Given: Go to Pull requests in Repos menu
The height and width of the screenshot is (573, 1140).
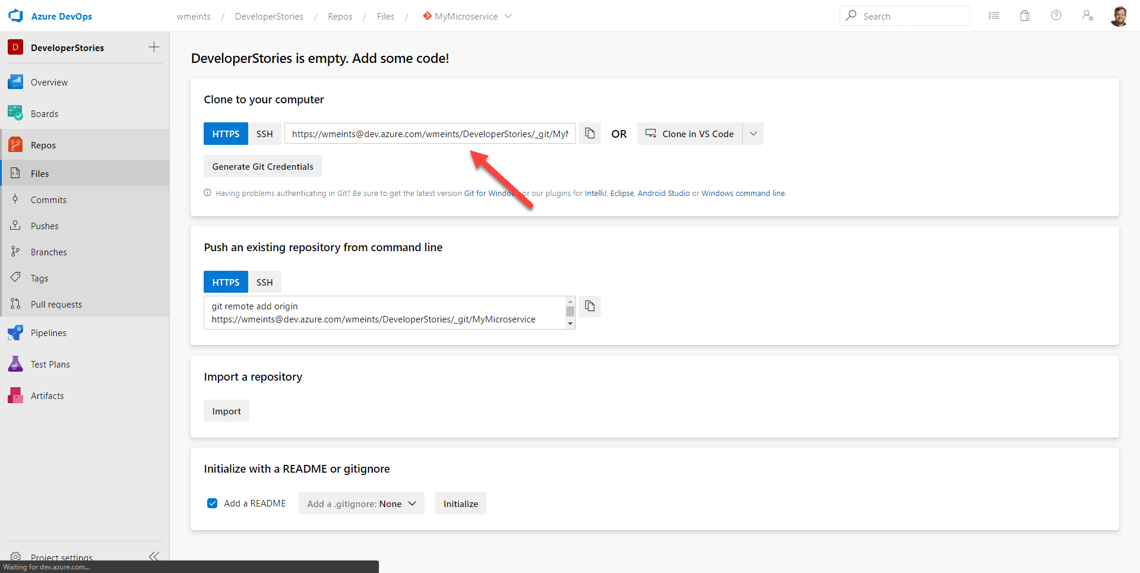Looking at the screenshot, I should [56, 305].
